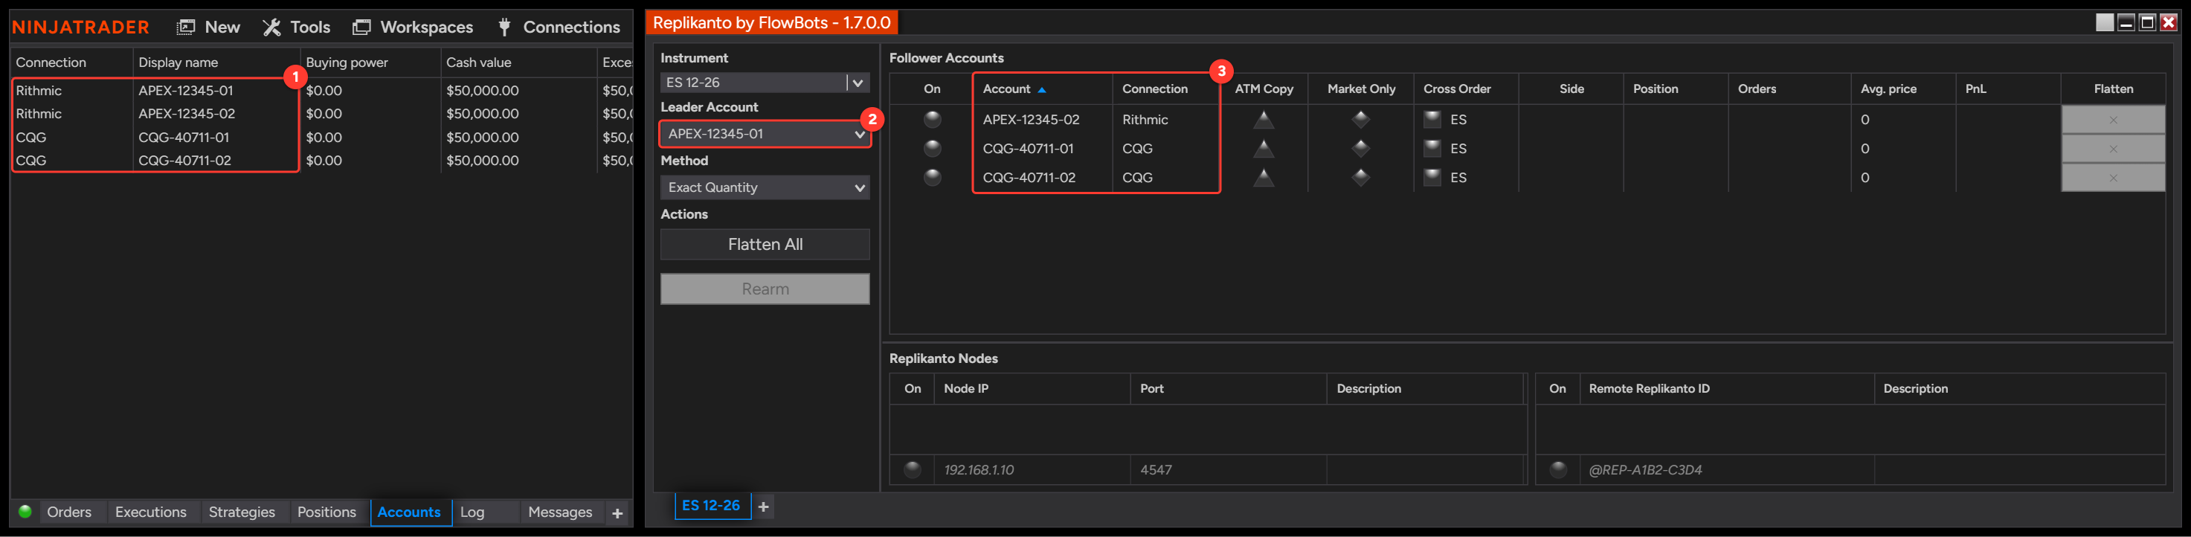
Task: Select the ES 12-26 tab in Replikanto
Action: point(711,506)
